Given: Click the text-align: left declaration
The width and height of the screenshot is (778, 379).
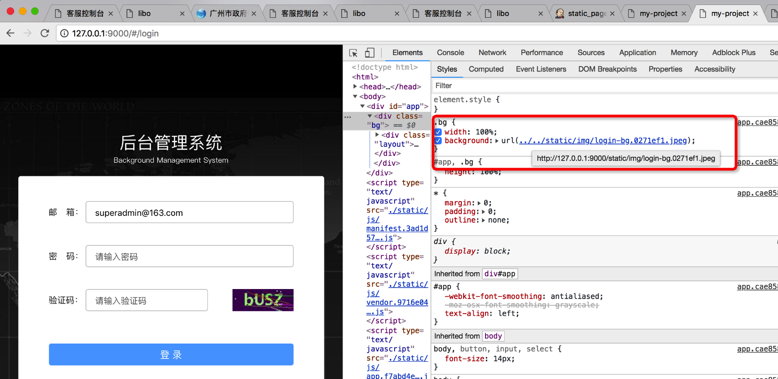Looking at the screenshot, I should click(x=482, y=314).
